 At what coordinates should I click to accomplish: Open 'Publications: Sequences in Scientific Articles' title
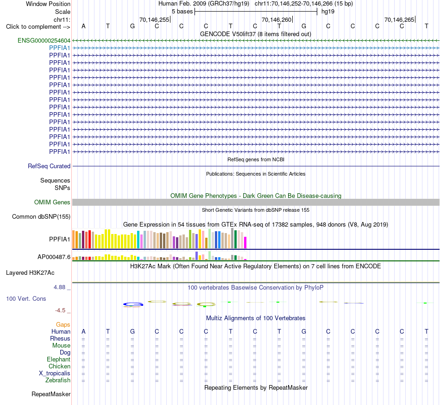[256, 174]
